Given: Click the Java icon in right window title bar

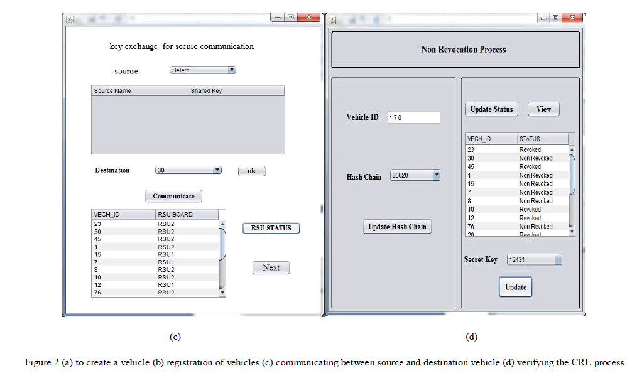Looking at the screenshot, I should tap(333, 19).
